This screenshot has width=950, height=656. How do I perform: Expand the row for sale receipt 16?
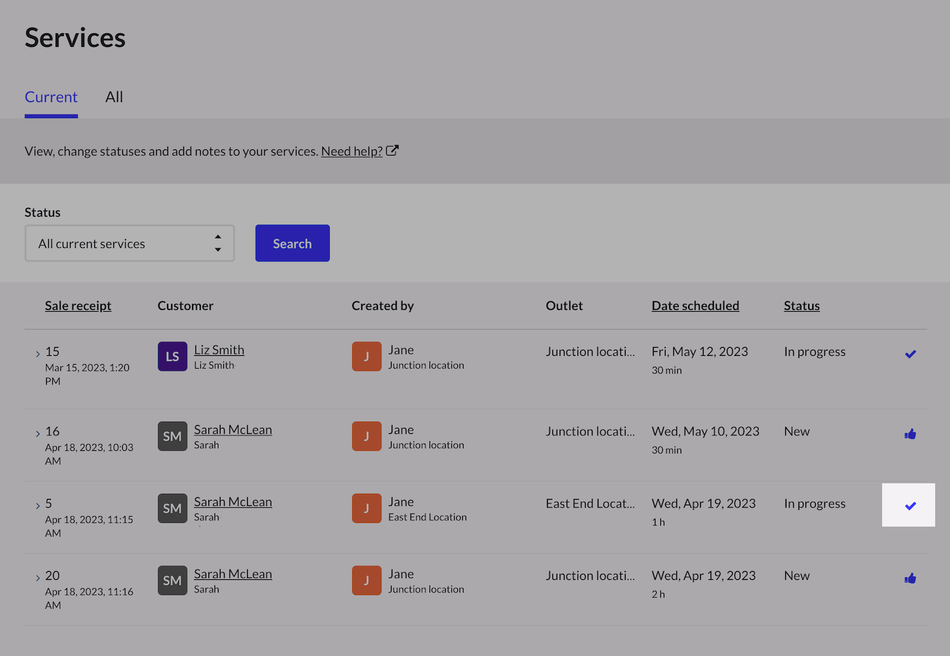[x=37, y=434]
